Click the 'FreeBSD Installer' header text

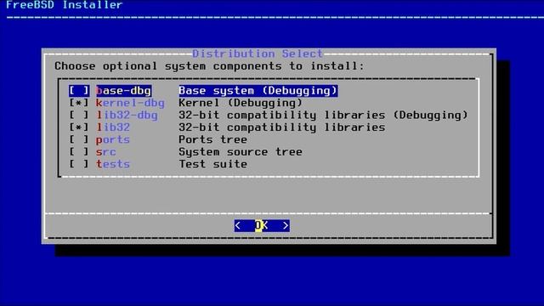tap(65, 5)
